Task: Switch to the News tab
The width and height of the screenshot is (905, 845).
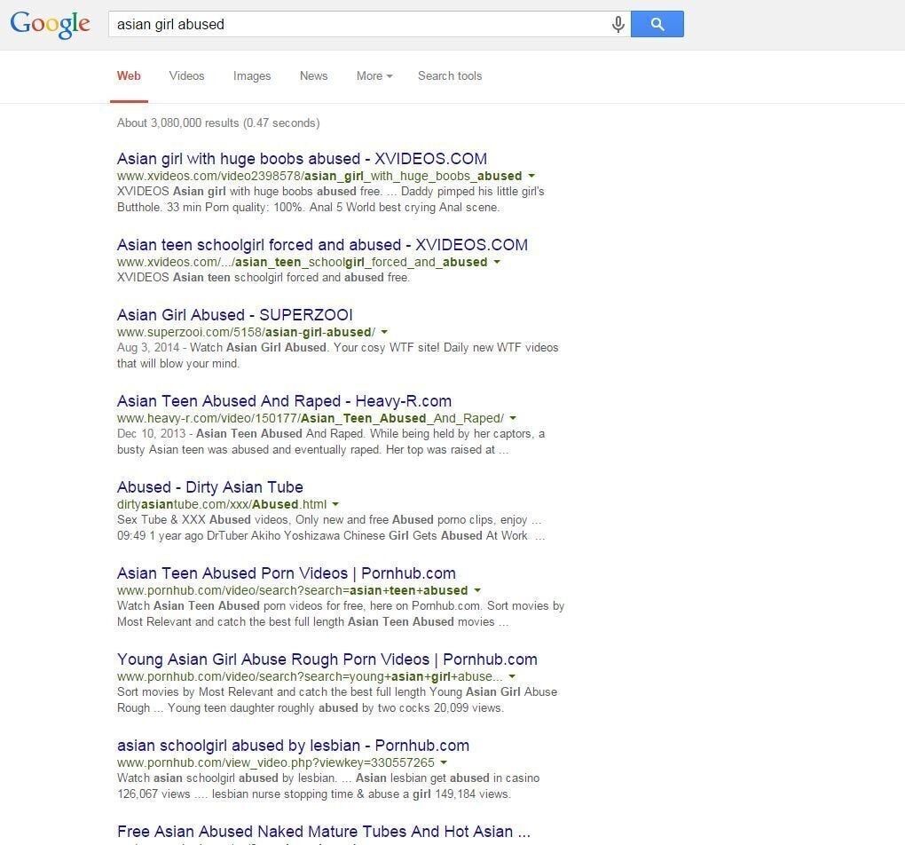Action: tap(313, 75)
